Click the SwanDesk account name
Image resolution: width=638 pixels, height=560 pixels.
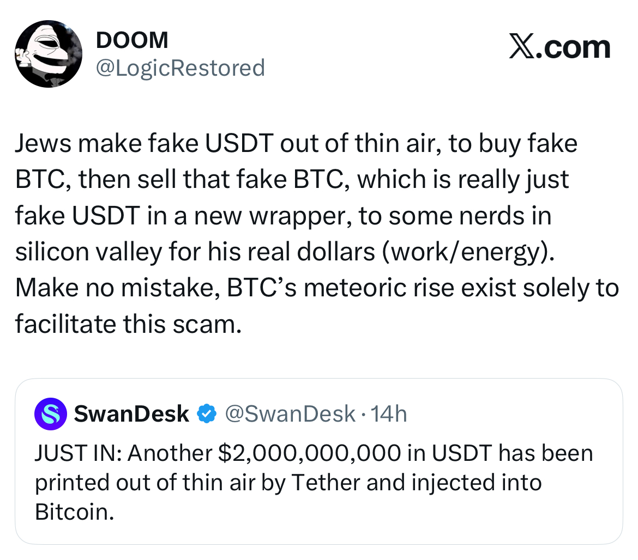coord(131,413)
